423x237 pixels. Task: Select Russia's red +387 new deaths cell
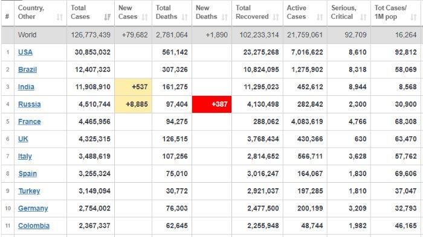coord(211,104)
